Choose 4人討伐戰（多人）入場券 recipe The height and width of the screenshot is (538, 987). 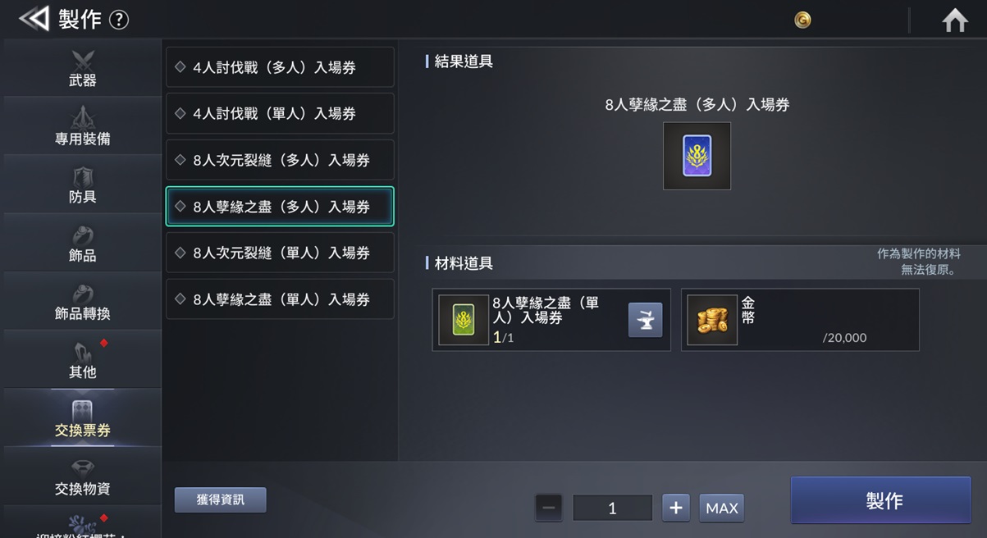click(280, 67)
